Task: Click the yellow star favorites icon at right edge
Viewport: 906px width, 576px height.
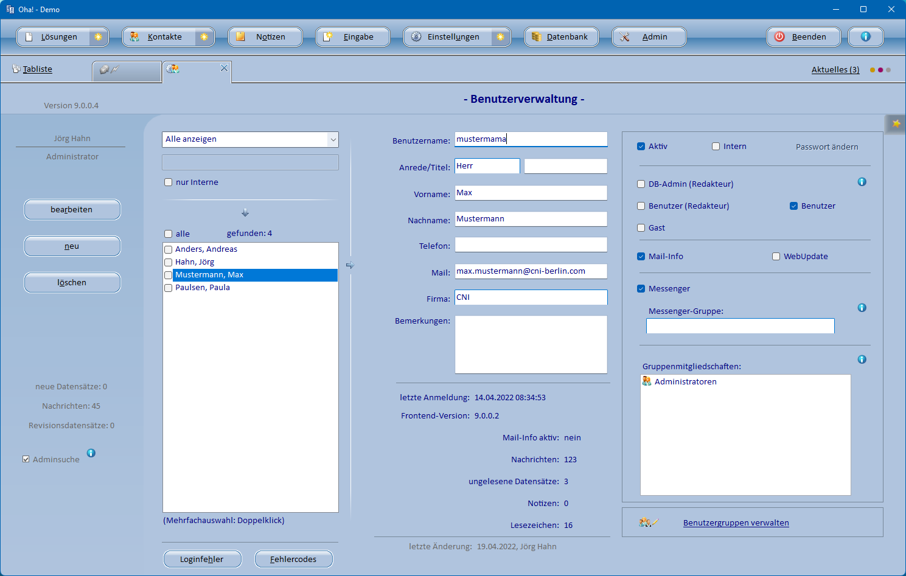Action: click(x=896, y=123)
